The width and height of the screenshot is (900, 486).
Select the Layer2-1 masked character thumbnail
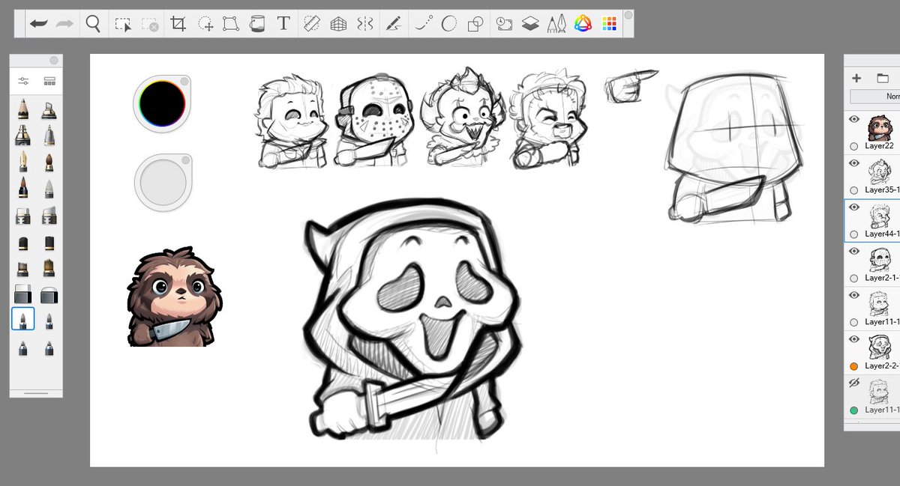pyautogui.click(x=879, y=259)
